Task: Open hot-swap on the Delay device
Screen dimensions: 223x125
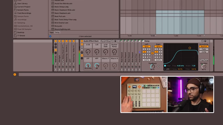Action: point(202,41)
